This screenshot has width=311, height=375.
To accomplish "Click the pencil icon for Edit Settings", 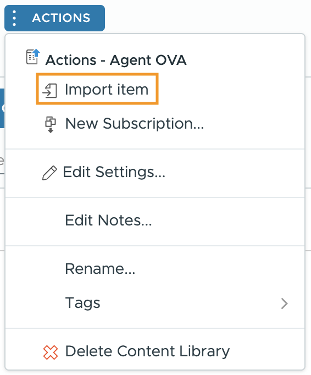I will tap(49, 173).
